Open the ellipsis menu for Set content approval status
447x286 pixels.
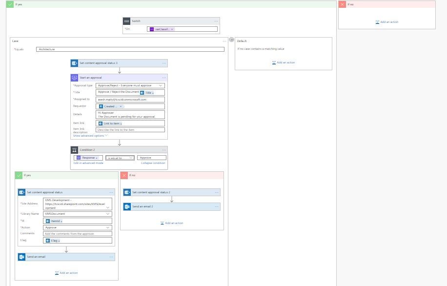click(111, 192)
